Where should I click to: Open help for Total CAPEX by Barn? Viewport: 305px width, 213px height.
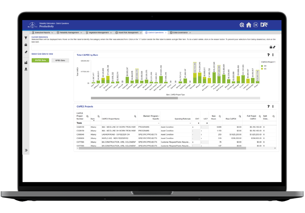click(268, 55)
